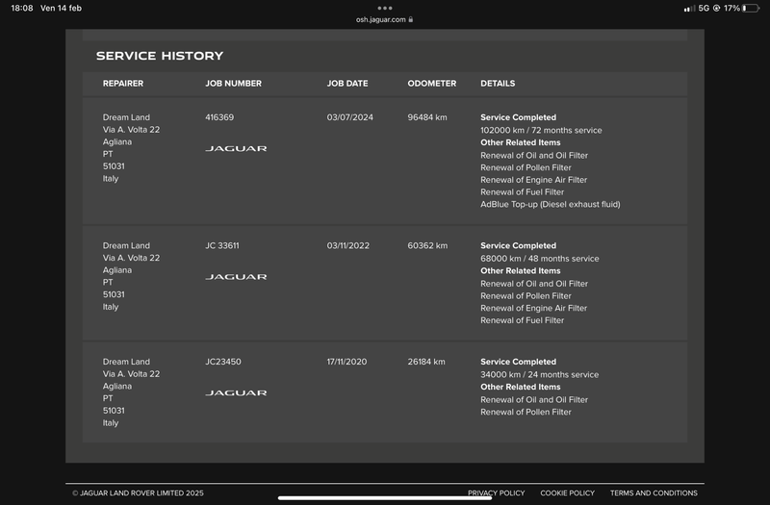Tap the date Ven 14 feb
The image size is (770, 505).
[61, 9]
